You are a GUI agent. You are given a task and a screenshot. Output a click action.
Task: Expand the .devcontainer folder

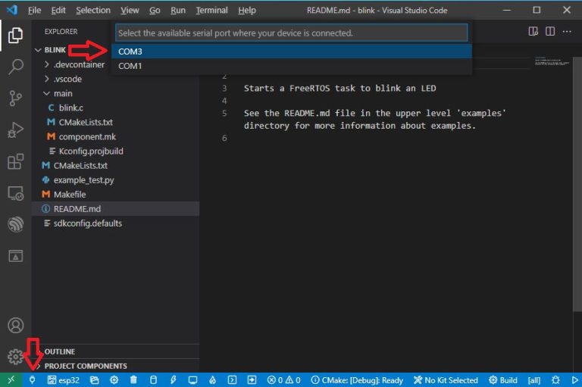(74, 64)
